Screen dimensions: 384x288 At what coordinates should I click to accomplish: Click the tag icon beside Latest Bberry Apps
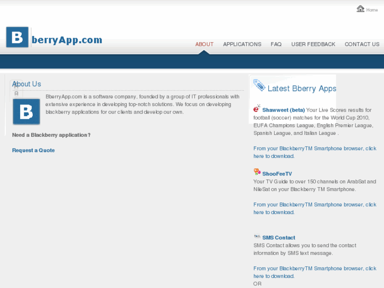259,85
